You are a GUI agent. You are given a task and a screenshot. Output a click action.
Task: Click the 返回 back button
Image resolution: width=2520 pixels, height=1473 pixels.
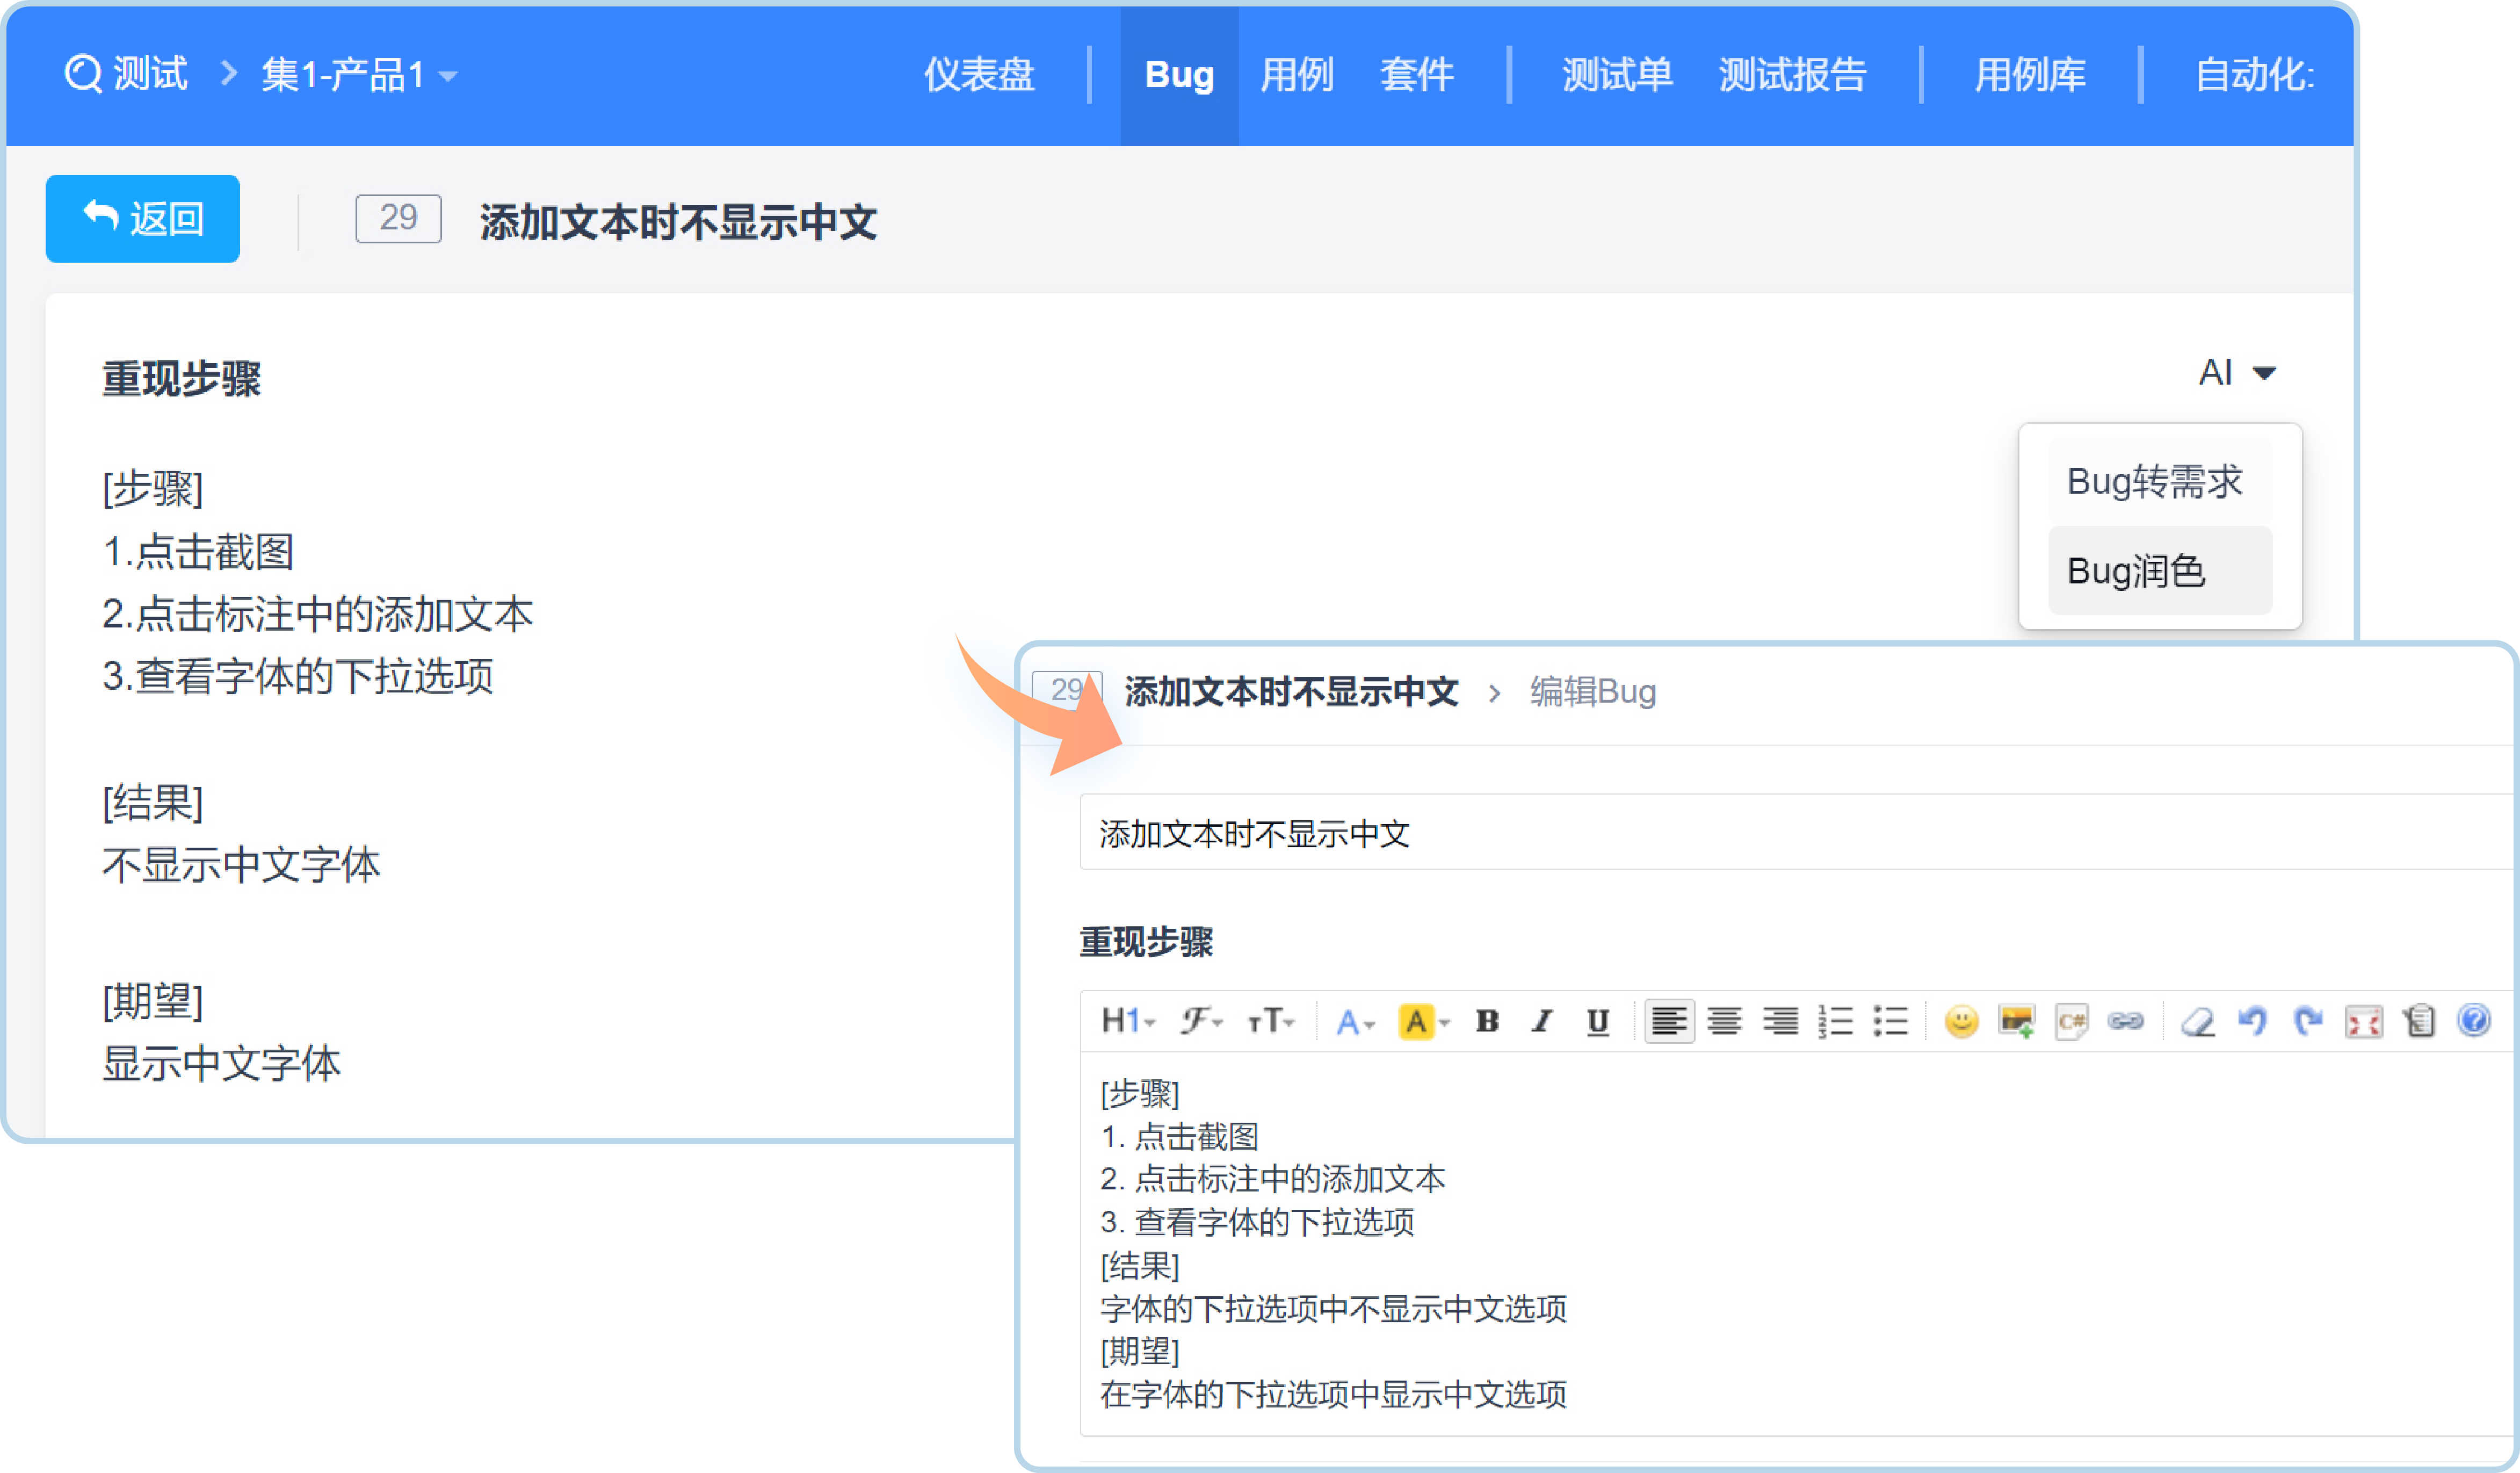click(143, 219)
